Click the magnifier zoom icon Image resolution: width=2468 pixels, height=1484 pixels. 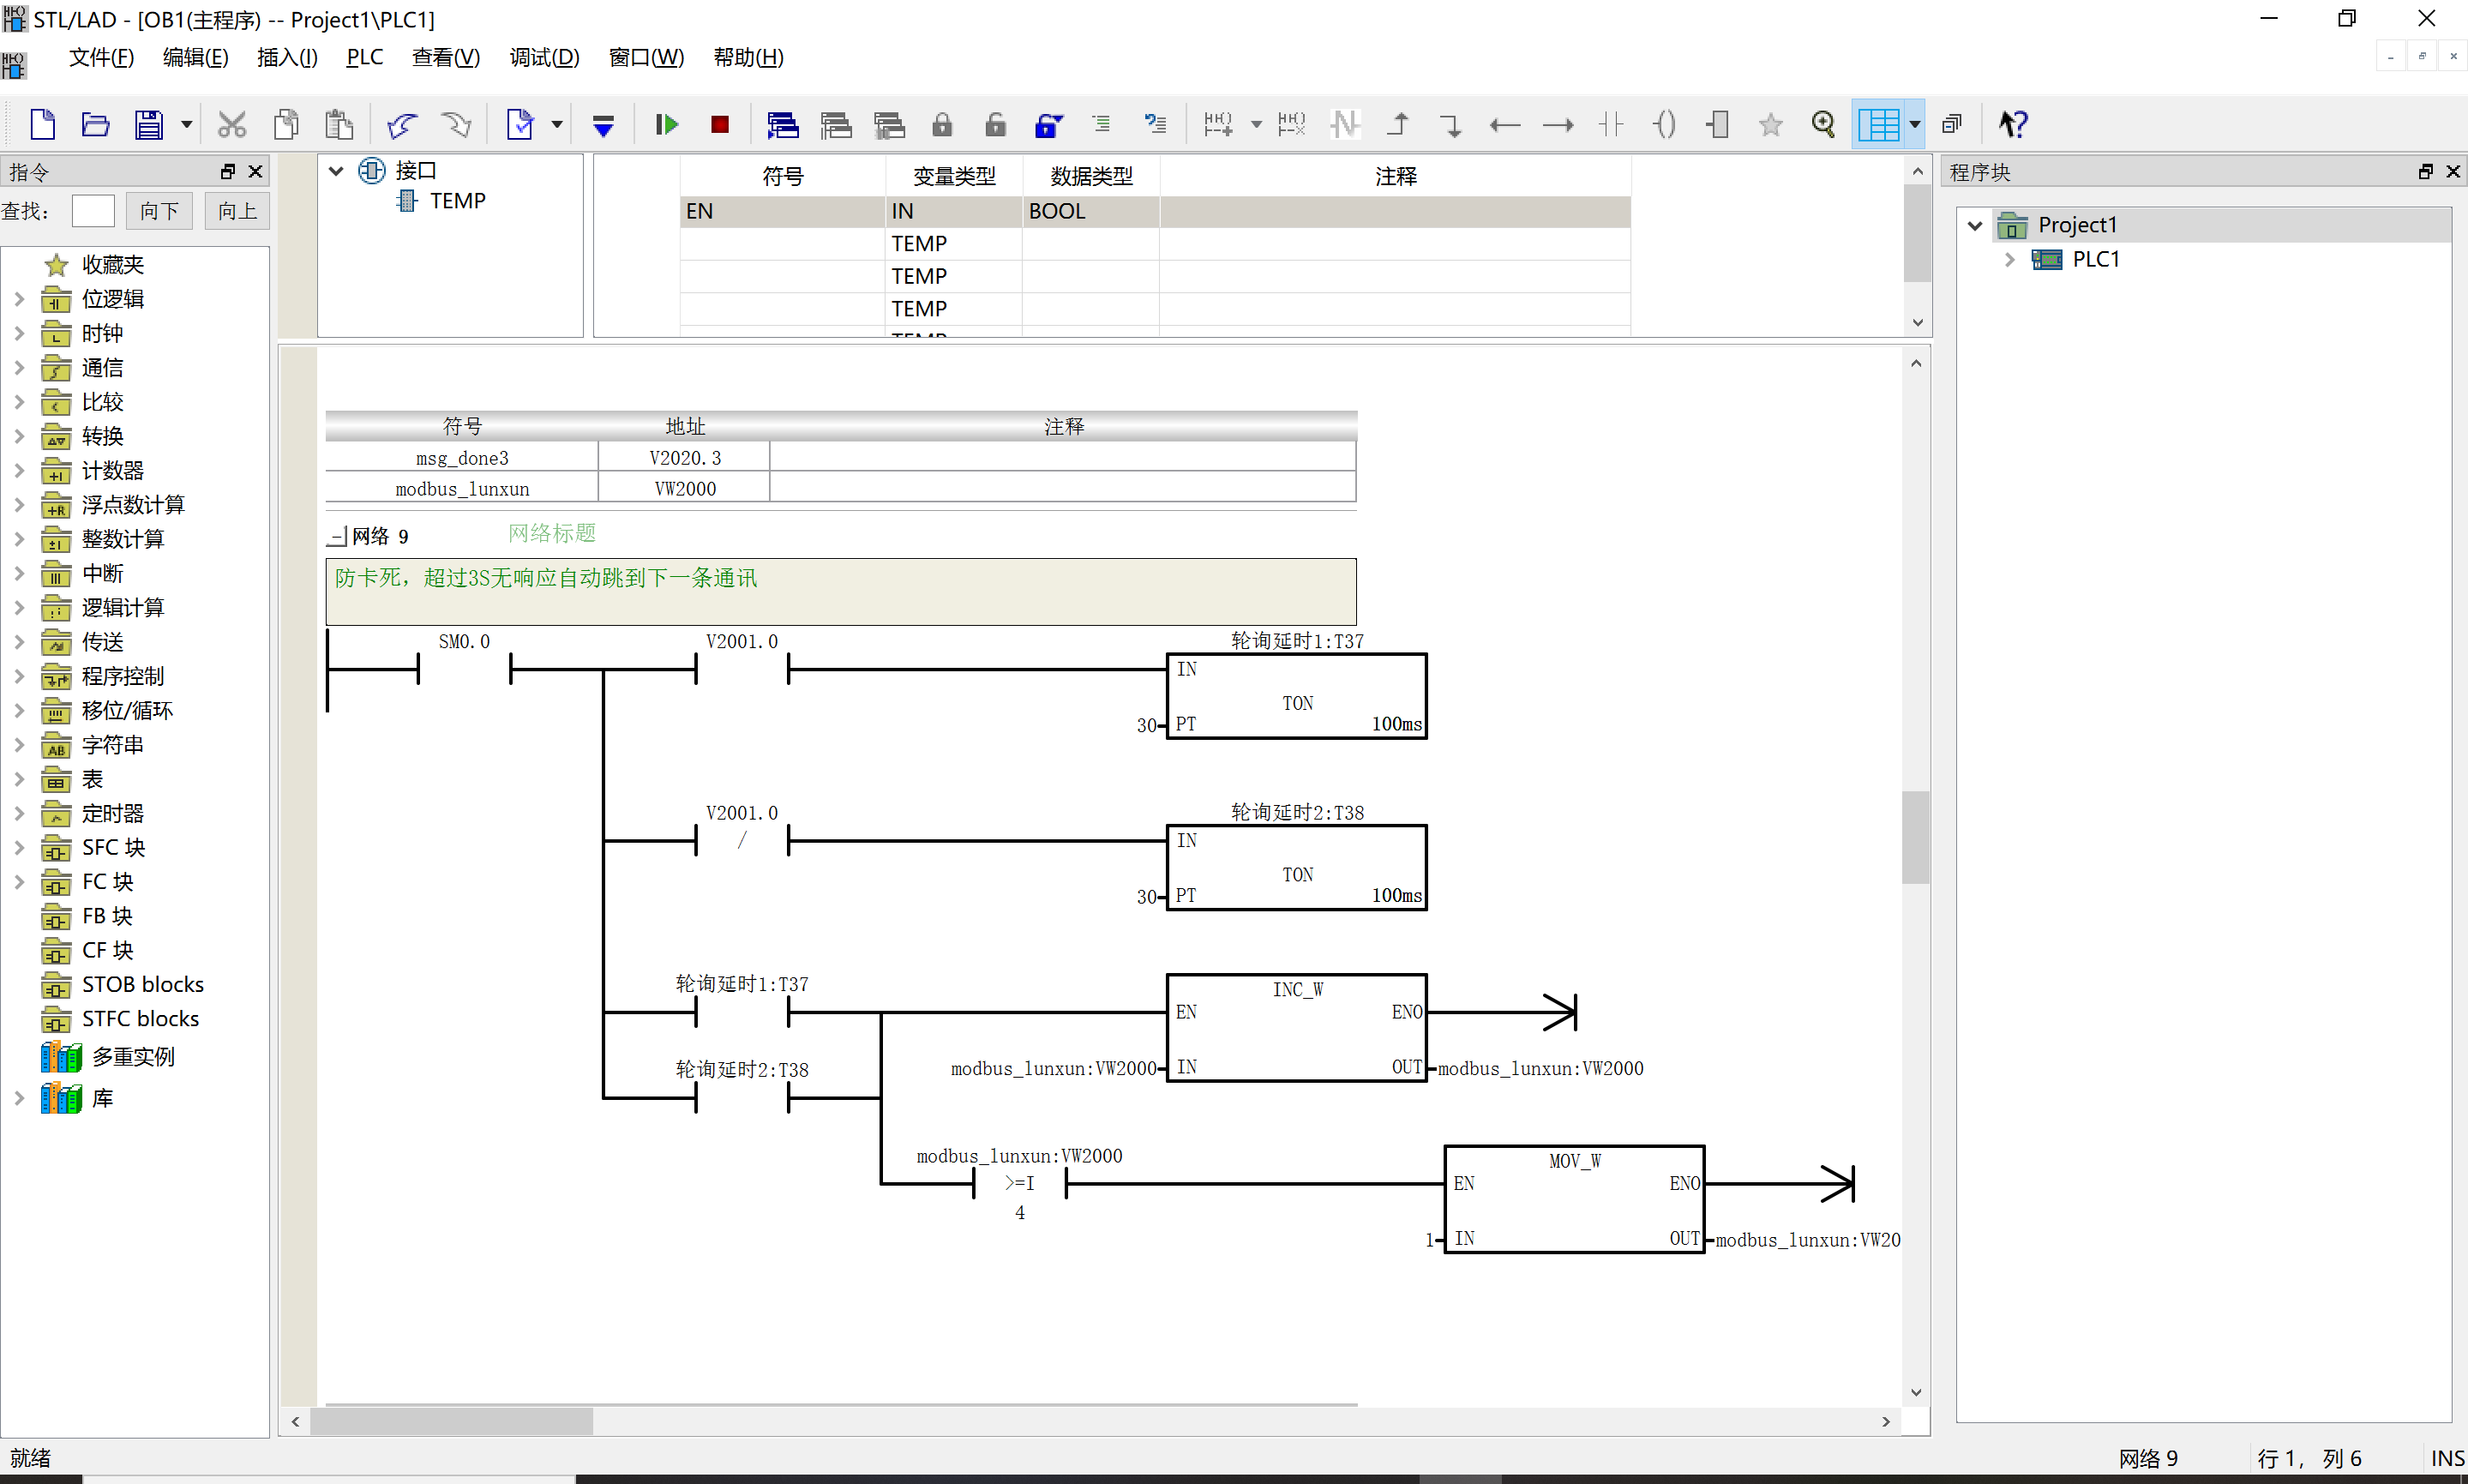pyautogui.click(x=1824, y=124)
